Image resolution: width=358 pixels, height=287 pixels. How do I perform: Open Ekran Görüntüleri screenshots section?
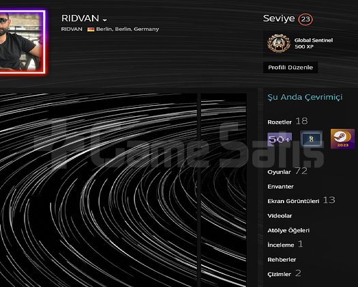coord(293,201)
